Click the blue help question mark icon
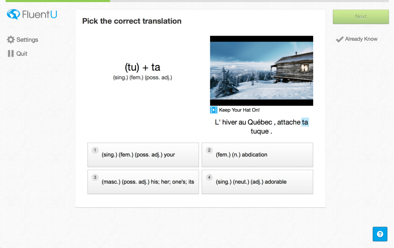Screen dimensions: 394x248 [379, 234]
